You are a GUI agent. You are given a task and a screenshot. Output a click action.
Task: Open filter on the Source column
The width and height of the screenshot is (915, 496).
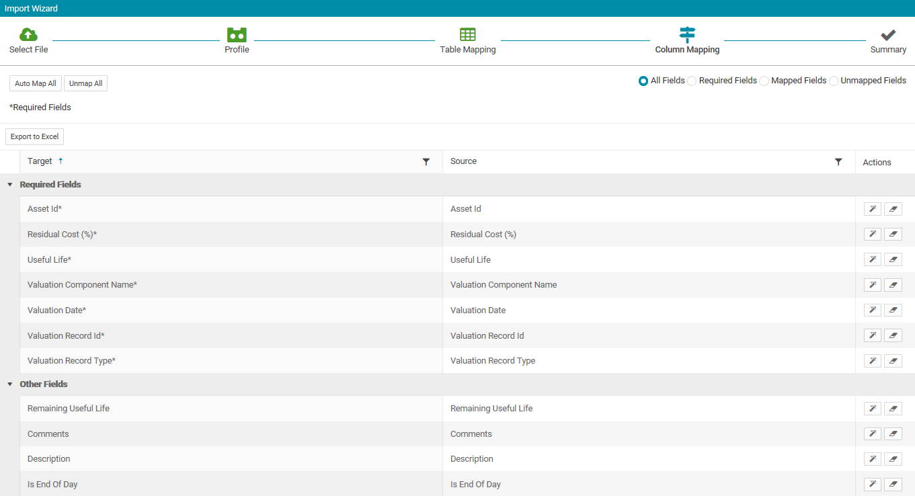(x=838, y=162)
